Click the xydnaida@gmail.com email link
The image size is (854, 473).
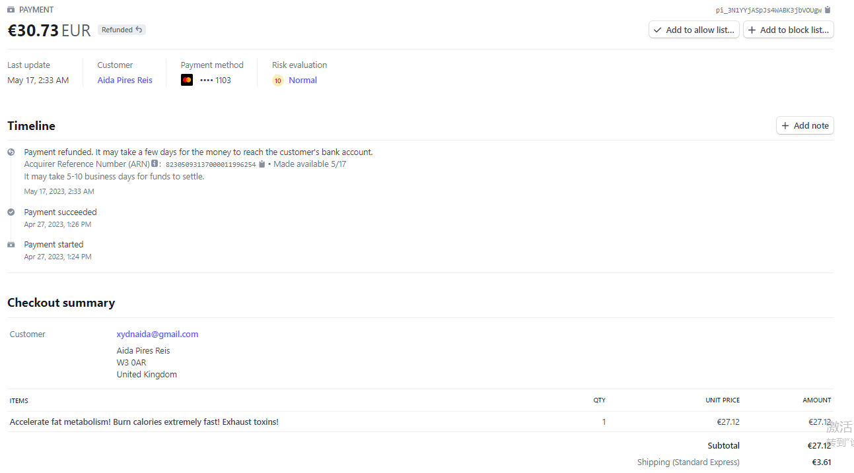[157, 334]
